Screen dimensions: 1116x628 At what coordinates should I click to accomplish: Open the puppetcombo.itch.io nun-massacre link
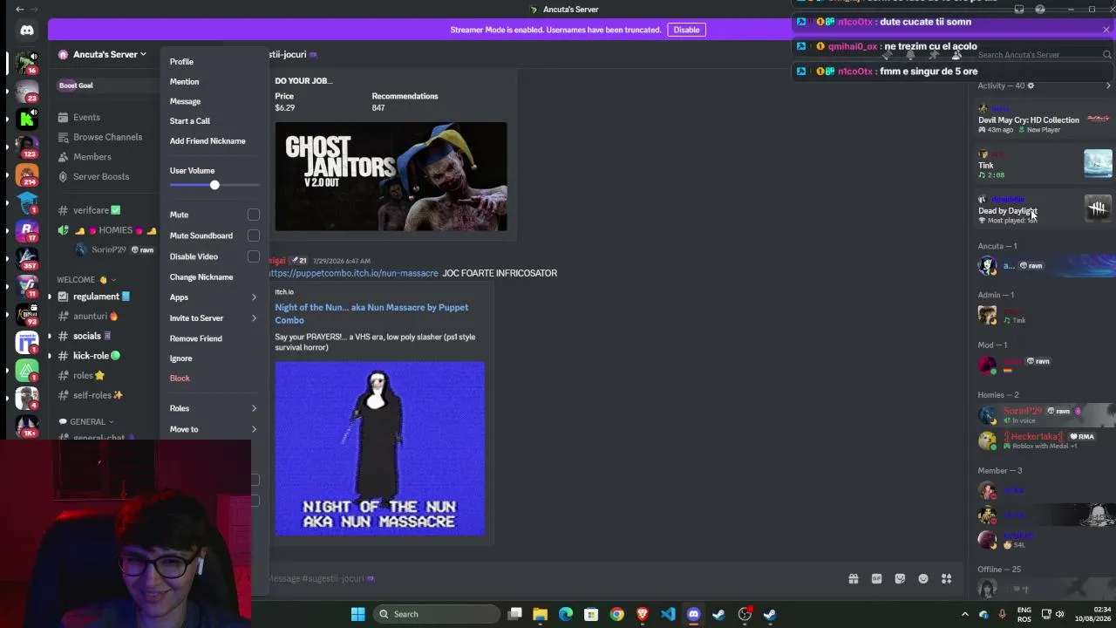[353, 273]
